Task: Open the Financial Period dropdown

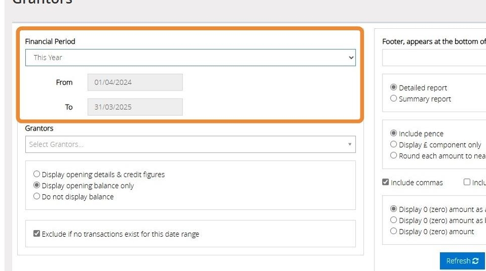Action: click(x=191, y=58)
